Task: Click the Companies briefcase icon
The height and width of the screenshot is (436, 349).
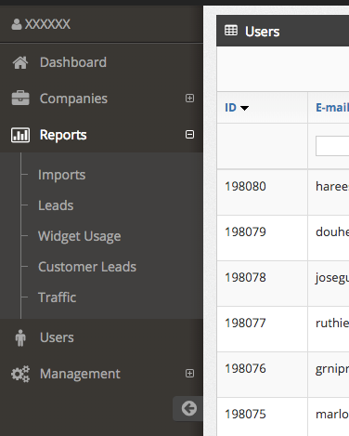Action: 20,99
